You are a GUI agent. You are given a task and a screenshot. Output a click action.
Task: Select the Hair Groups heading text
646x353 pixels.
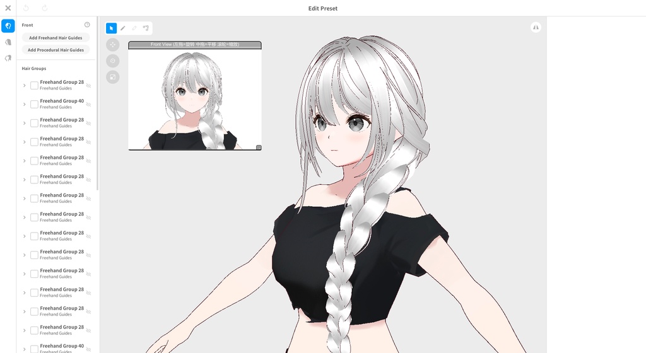coord(34,68)
